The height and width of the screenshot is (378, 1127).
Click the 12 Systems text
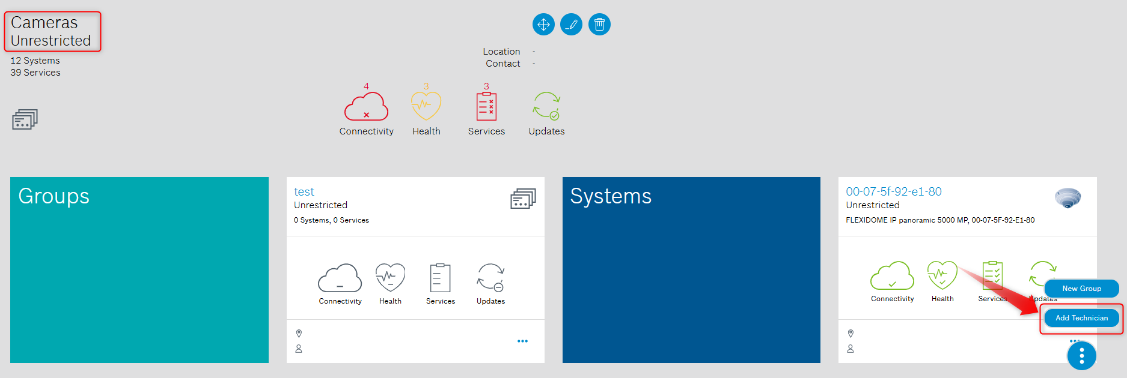coord(35,61)
